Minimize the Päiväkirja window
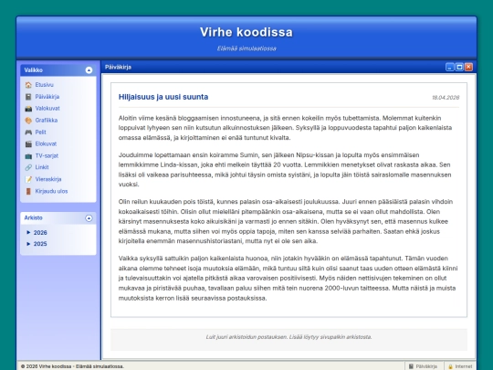Image resolution: width=493 pixels, height=370 pixels. tap(450, 67)
